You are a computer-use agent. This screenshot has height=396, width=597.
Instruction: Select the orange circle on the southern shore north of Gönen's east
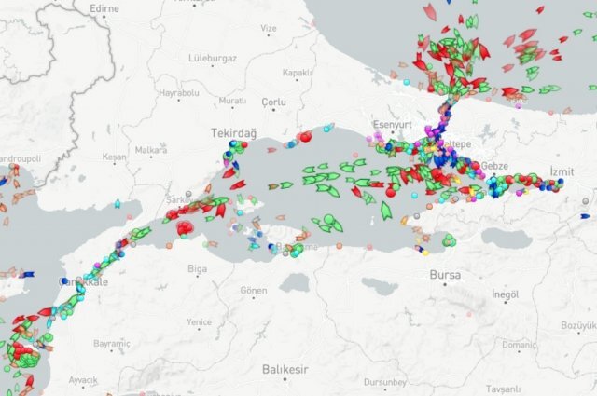point(339,246)
